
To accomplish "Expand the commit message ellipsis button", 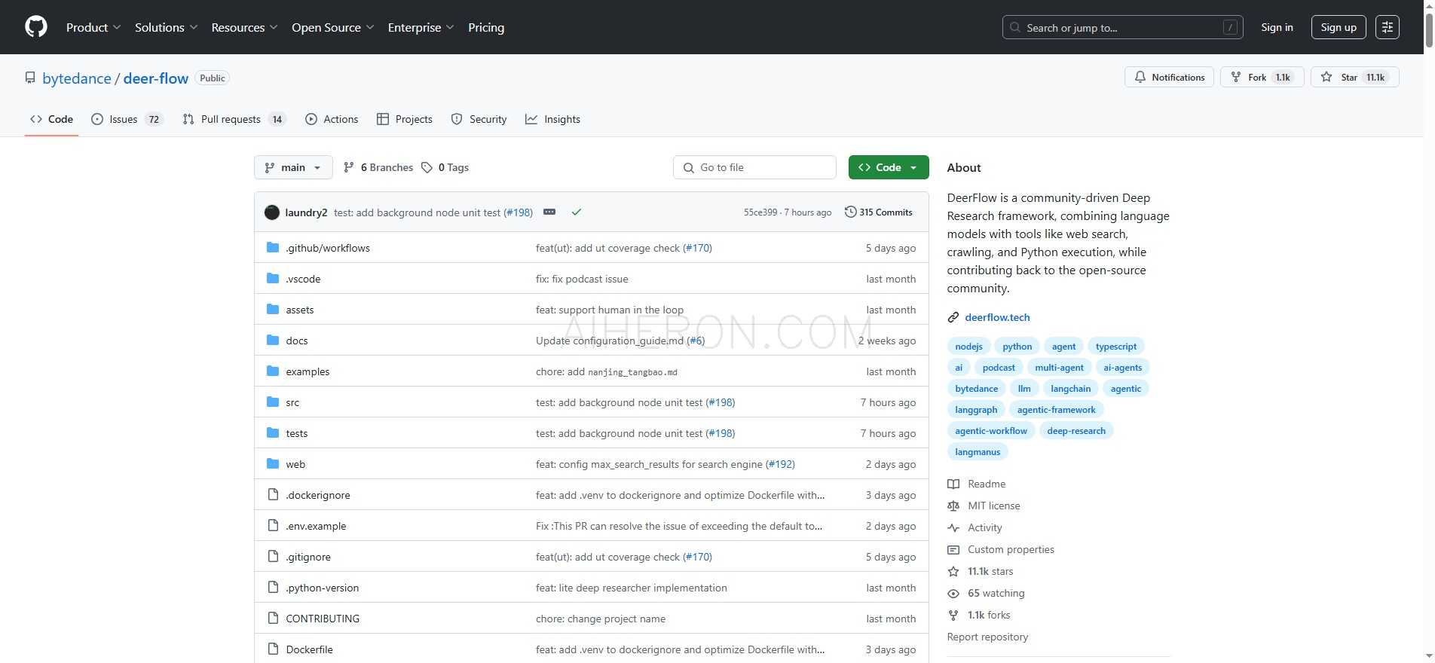I will [x=549, y=212].
